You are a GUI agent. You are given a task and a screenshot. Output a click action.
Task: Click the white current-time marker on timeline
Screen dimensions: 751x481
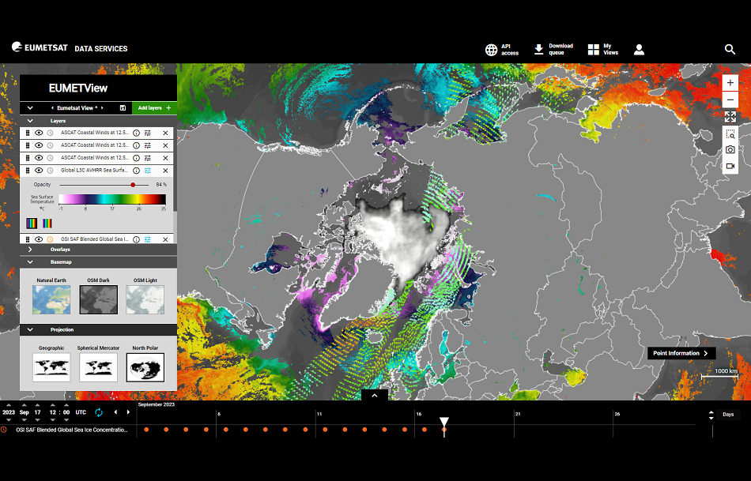pos(444,422)
